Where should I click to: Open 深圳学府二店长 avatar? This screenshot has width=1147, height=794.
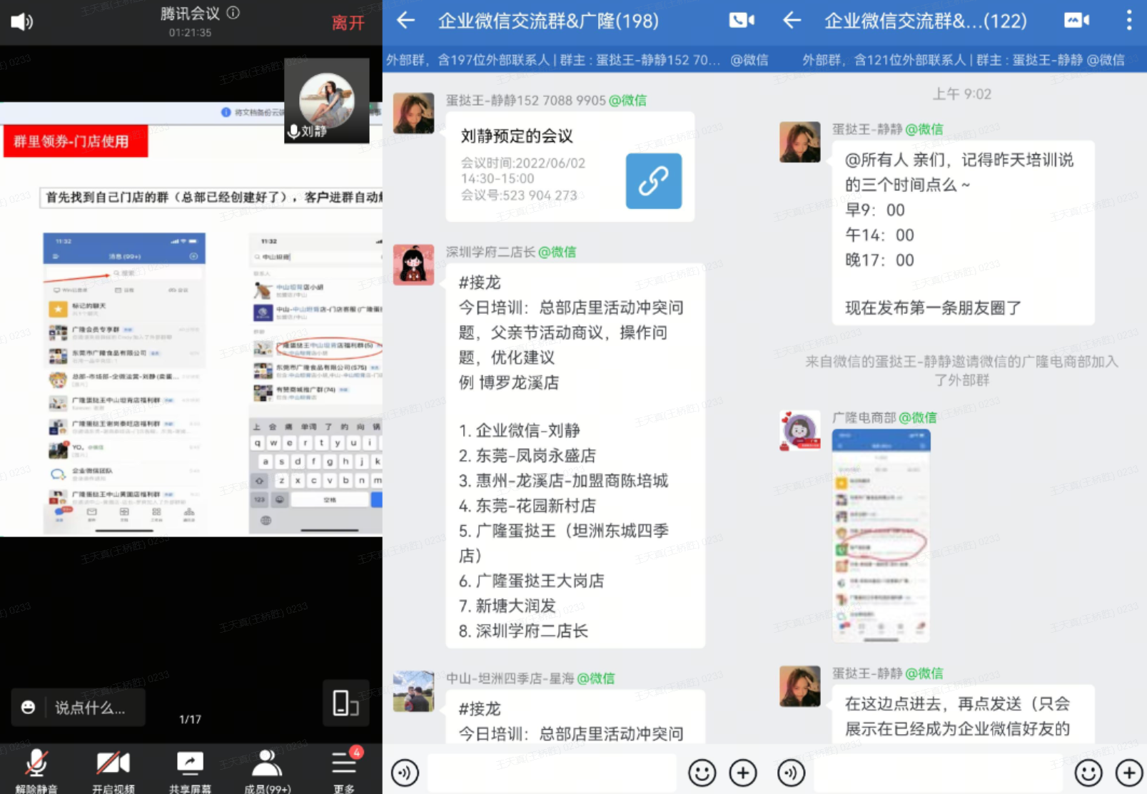pyautogui.click(x=413, y=265)
